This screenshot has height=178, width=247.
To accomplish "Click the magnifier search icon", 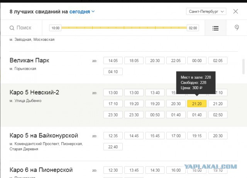I will pos(12,28).
